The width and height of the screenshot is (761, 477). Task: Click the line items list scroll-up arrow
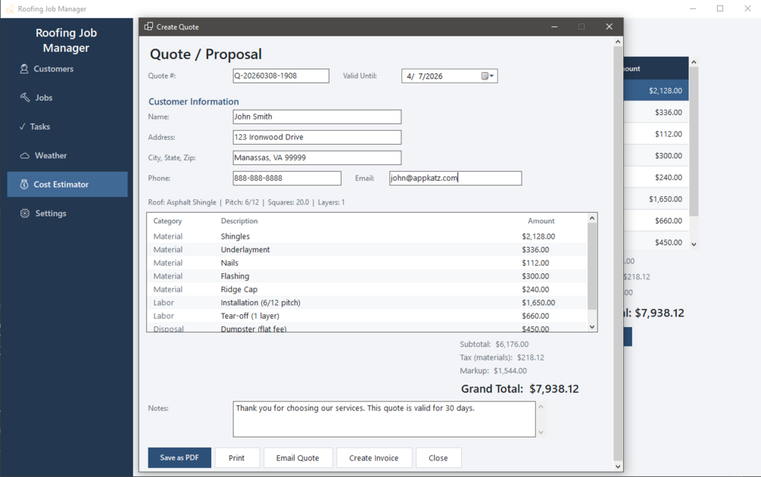(x=592, y=218)
